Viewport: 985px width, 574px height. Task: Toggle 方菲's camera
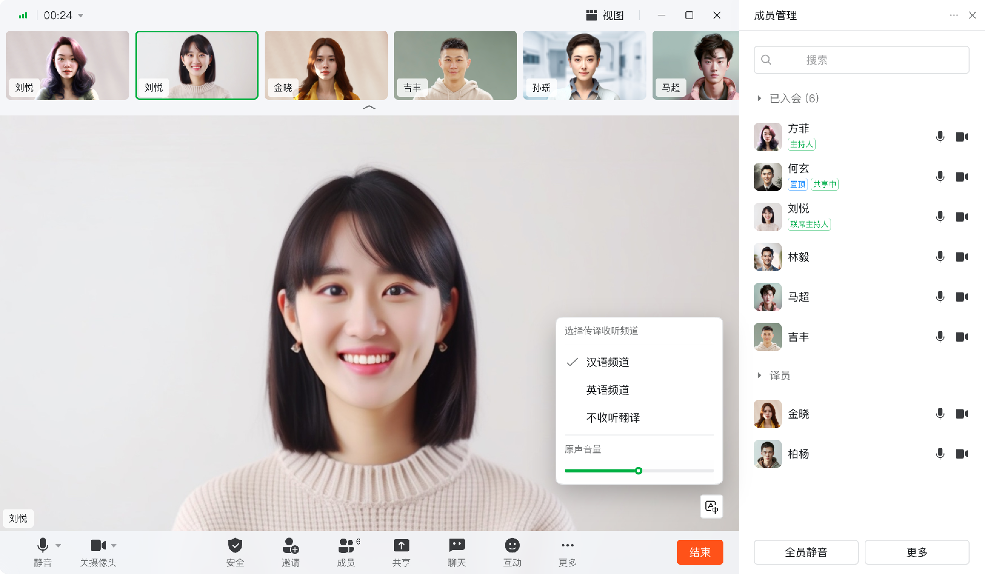click(x=962, y=136)
